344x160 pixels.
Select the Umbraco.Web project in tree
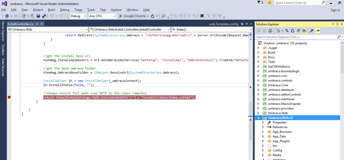(278, 113)
